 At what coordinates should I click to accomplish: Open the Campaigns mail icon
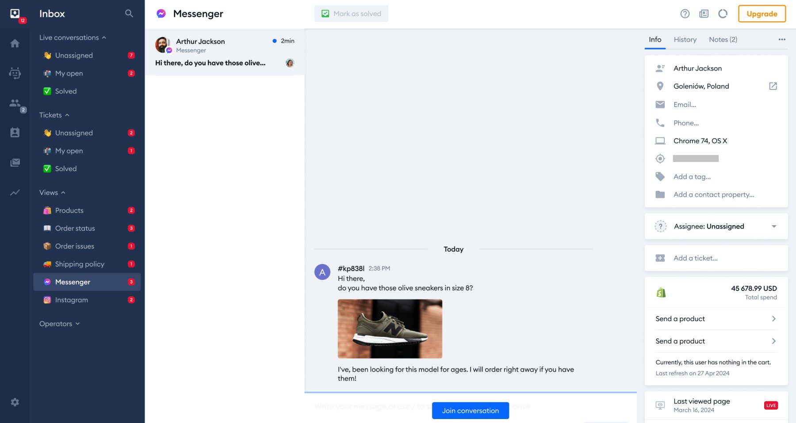pyautogui.click(x=15, y=162)
